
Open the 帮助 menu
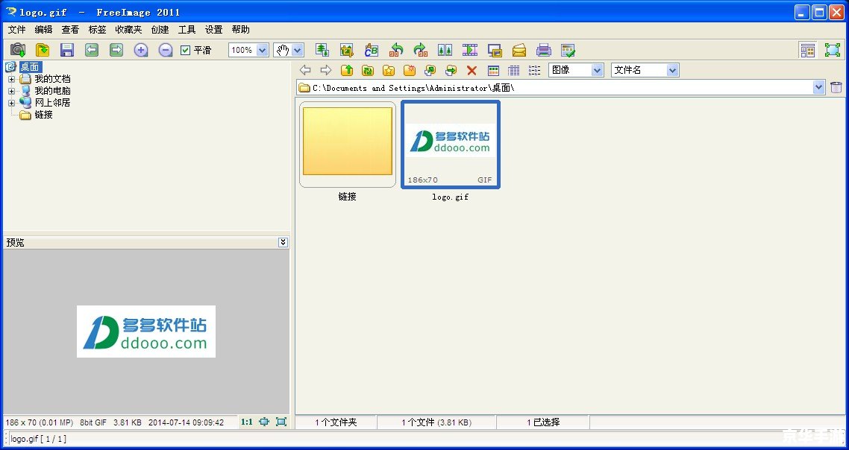[240, 29]
